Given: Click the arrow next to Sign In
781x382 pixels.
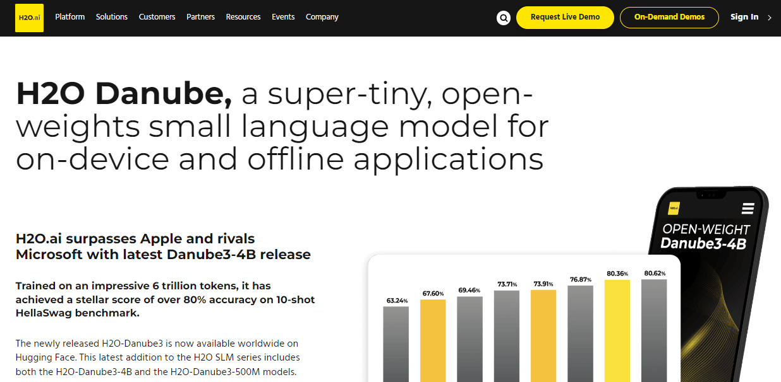Looking at the screenshot, I should (770, 18).
